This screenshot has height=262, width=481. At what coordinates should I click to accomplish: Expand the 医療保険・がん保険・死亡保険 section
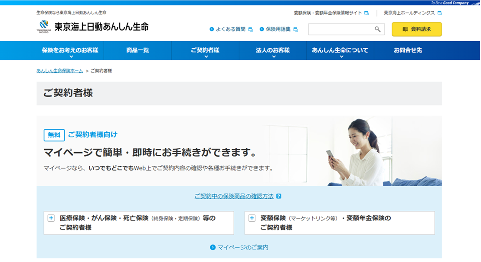(51, 218)
